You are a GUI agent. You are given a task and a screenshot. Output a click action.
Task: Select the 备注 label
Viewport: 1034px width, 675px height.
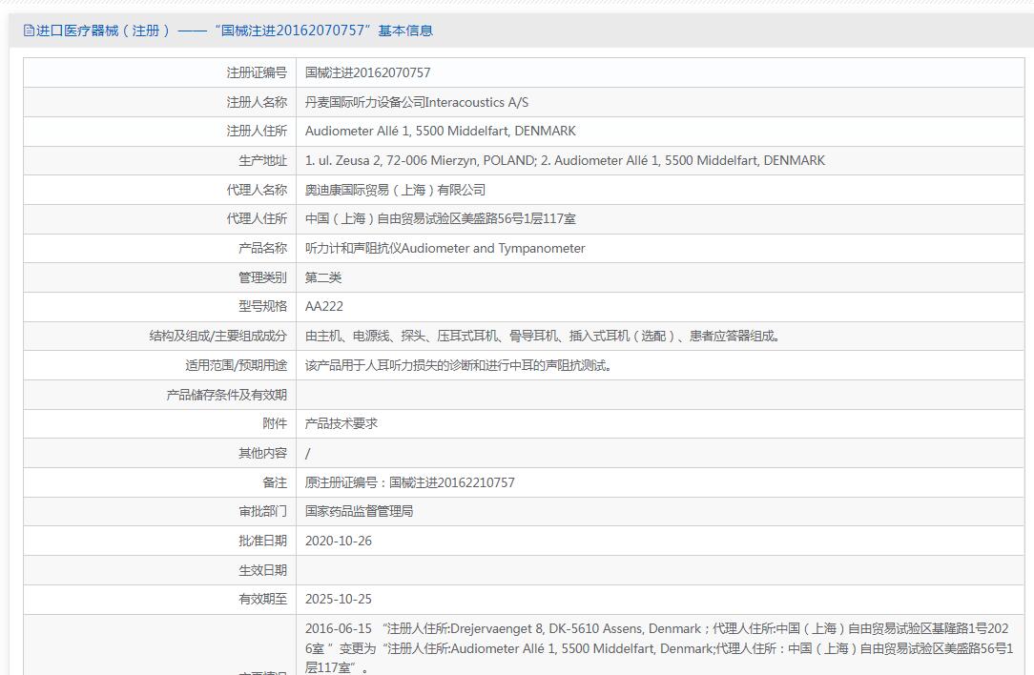(x=275, y=482)
